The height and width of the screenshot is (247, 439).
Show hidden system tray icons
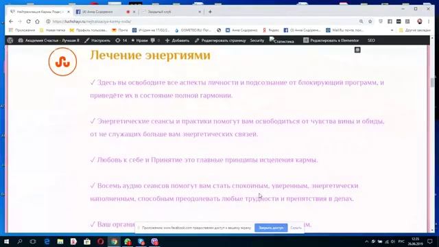click(366, 242)
